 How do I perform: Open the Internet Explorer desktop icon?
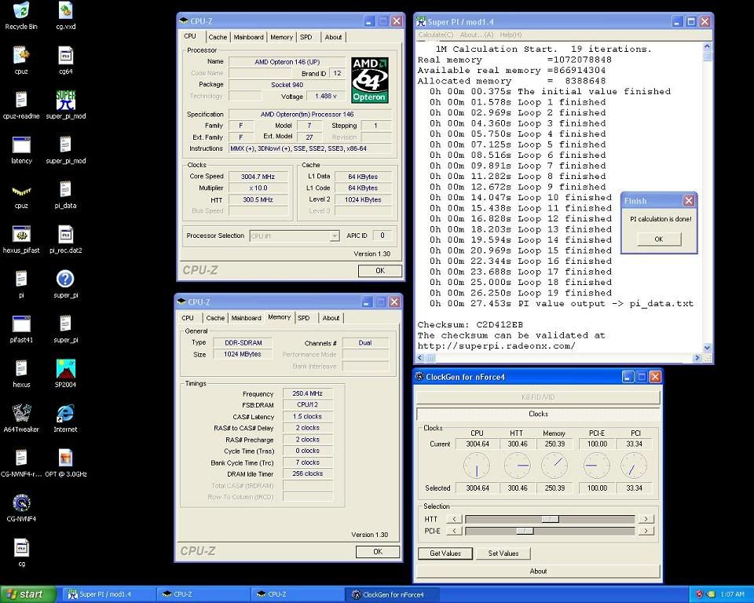(x=65, y=413)
